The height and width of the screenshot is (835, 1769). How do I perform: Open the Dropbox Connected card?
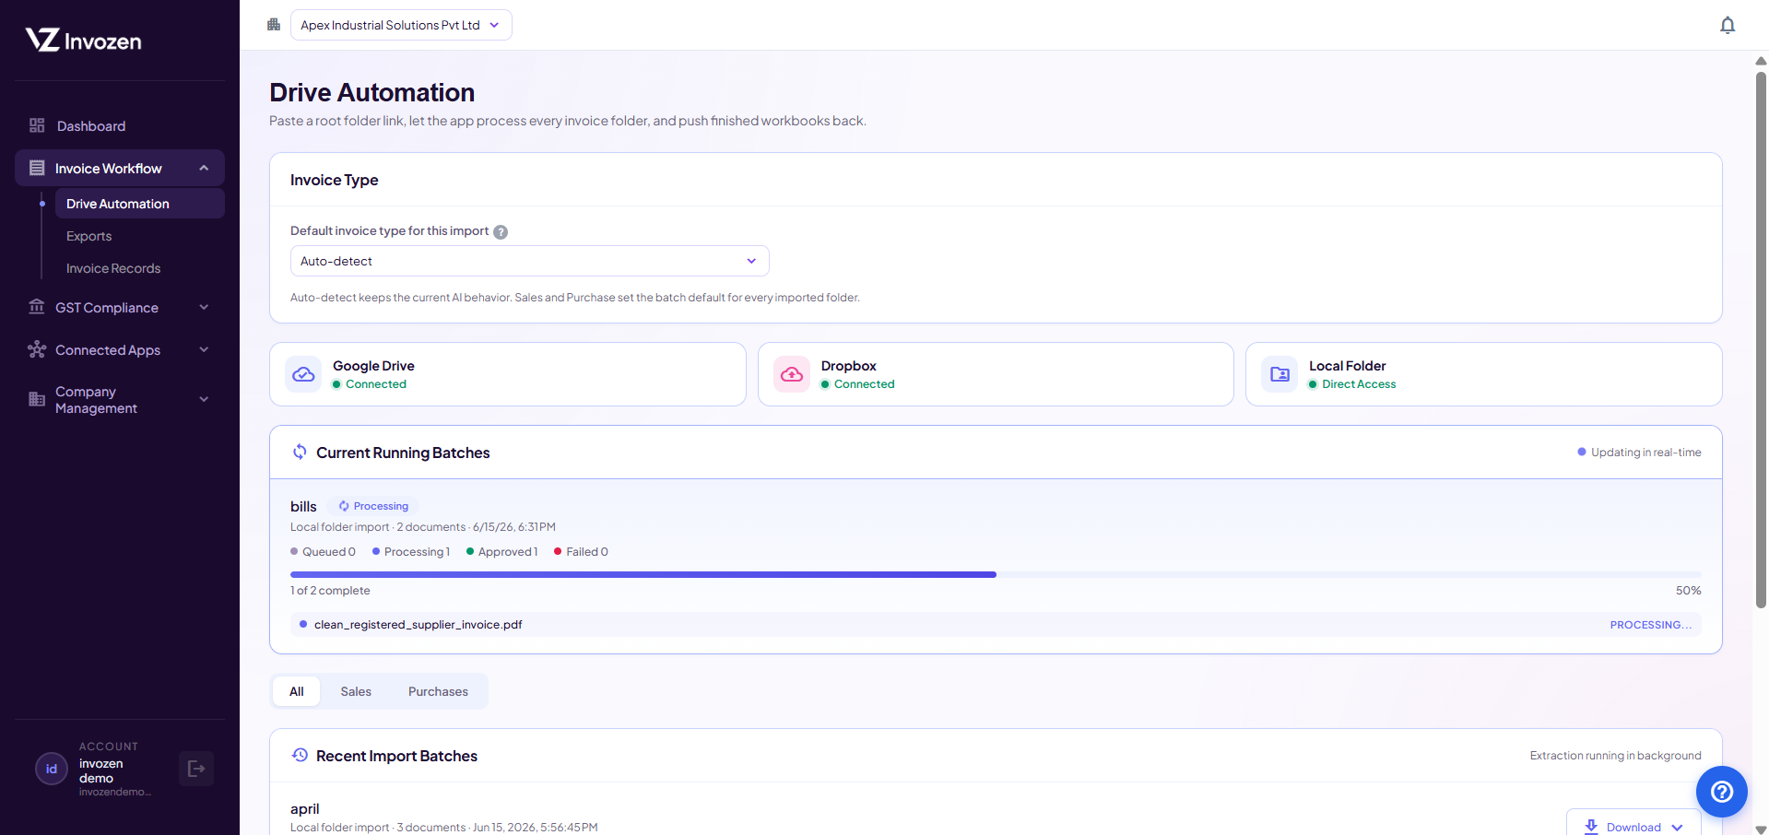[996, 374]
